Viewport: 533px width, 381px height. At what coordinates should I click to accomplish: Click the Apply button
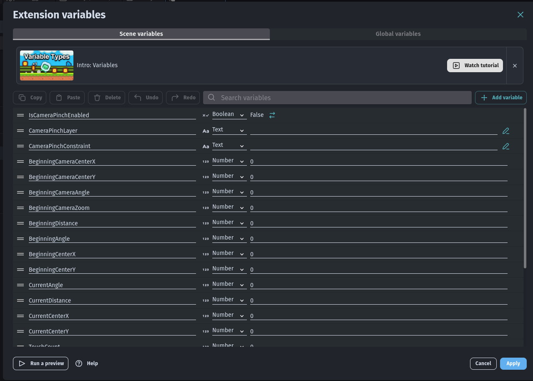(x=513, y=363)
